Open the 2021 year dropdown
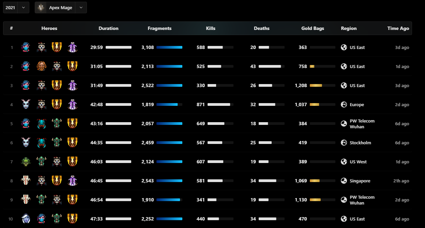Image resolution: width=425 pixels, height=228 pixels. point(16,7)
